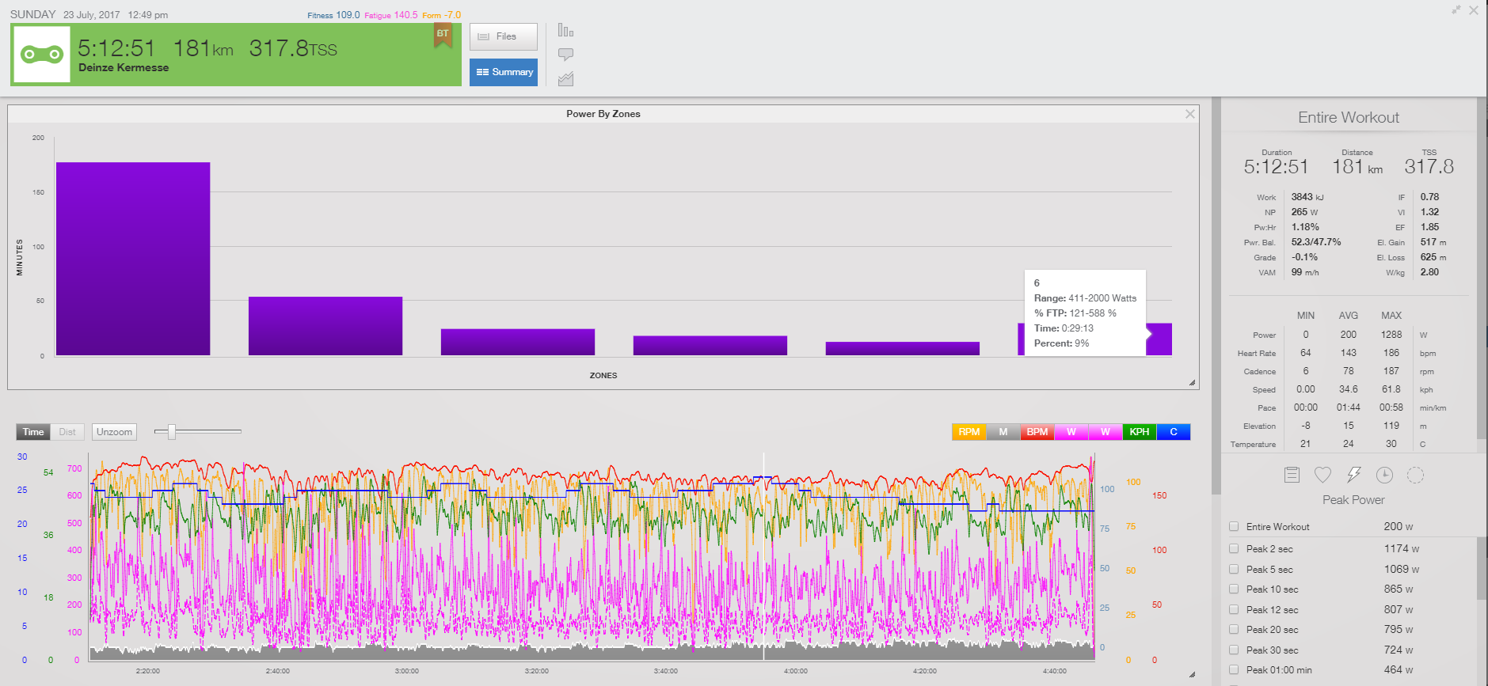
Task: Select the fourth zone bar
Action: 710,346
